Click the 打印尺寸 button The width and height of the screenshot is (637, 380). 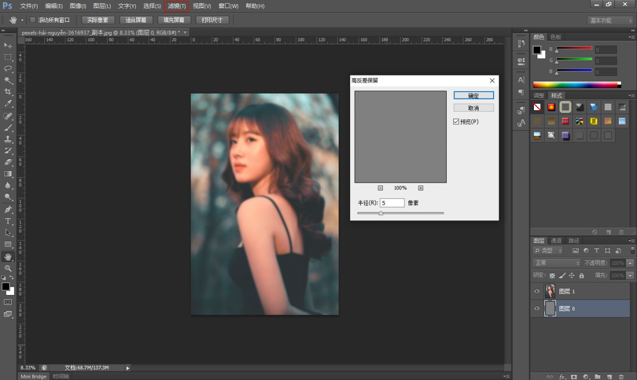[212, 20]
